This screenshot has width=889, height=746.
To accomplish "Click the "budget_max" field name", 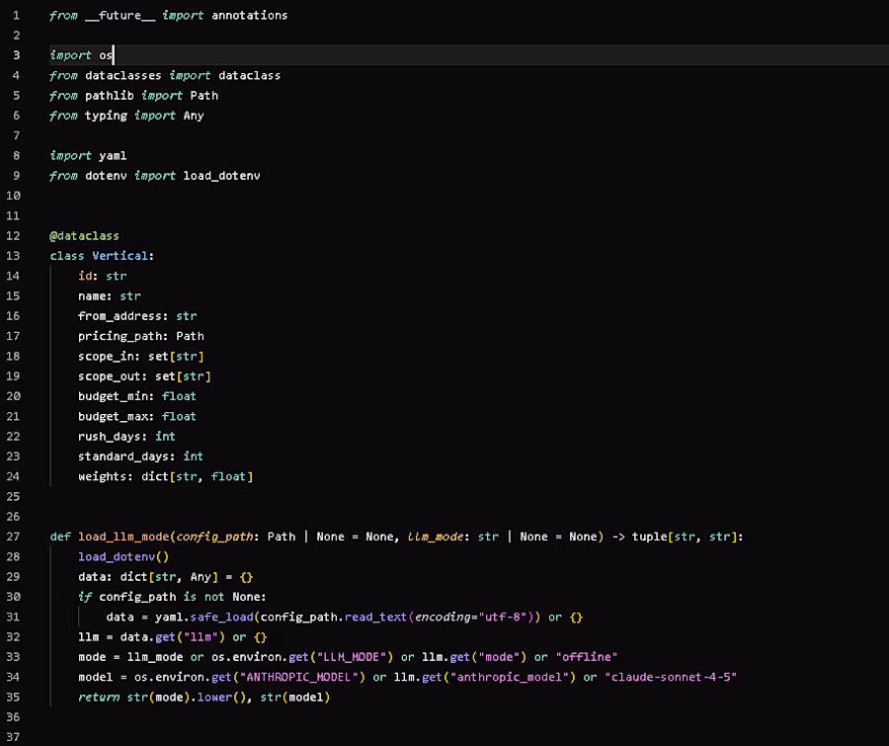I will click(x=113, y=416).
